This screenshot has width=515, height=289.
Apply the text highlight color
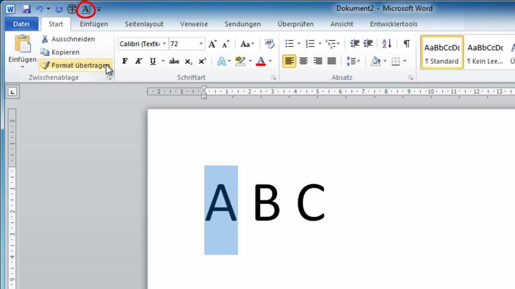[x=240, y=61]
